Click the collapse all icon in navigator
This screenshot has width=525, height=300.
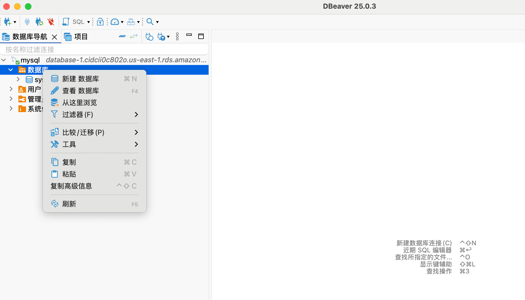tap(122, 36)
